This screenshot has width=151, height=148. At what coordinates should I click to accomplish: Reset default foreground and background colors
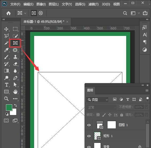pyautogui.click(x=7, y=114)
